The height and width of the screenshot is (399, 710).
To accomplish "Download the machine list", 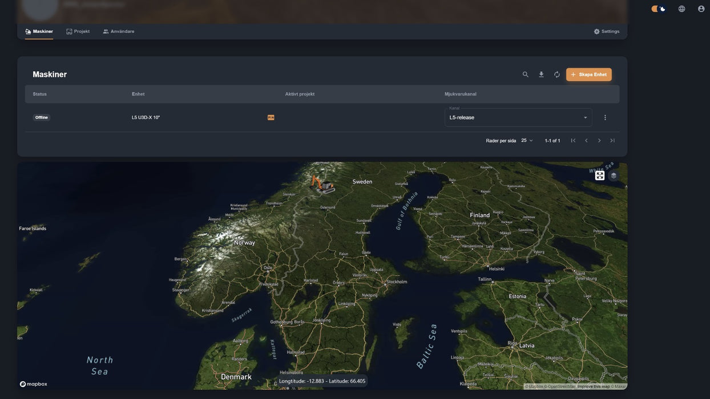I will click(x=541, y=75).
